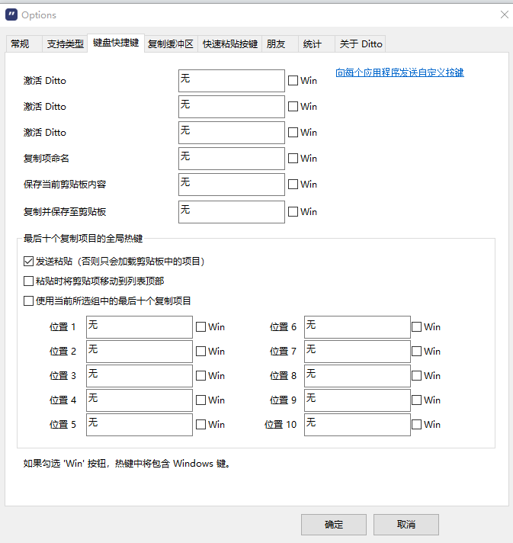Focus the second 激活 Ditto hotkey field
Viewport: 513px width, 543px height.
[232, 107]
